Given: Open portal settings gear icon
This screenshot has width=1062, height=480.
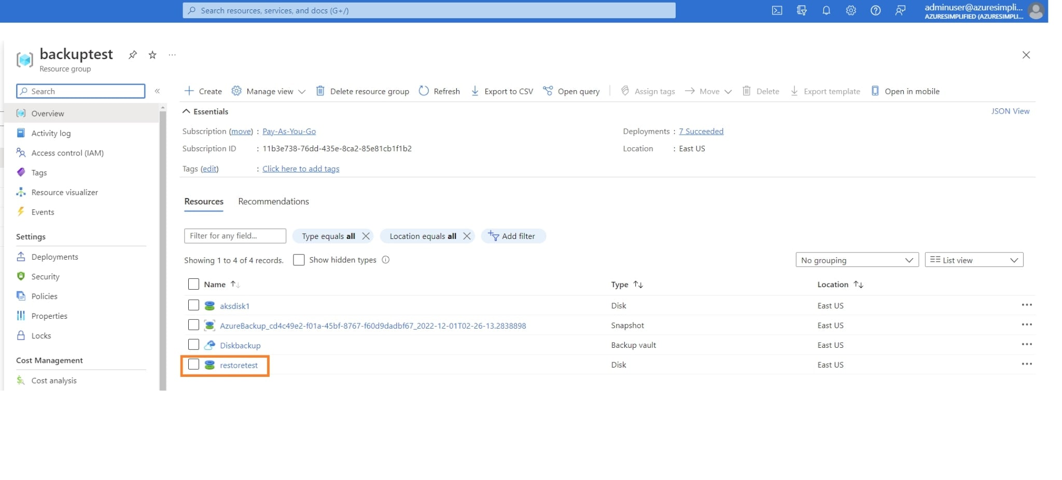Looking at the screenshot, I should pos(851,10).
